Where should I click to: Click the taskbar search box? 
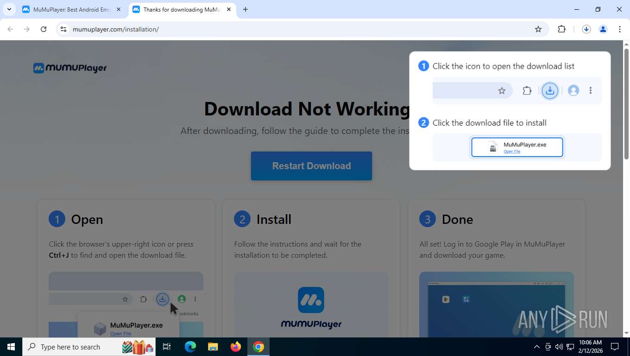pos(89,347)
